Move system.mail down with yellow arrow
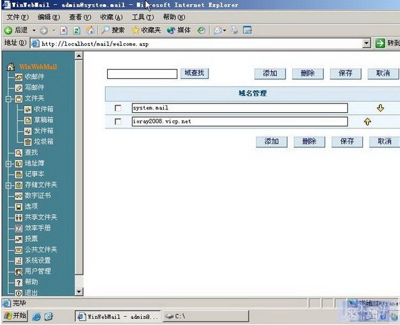Image resolution: width=400 pixels, height=325 pixels. [x=380, y=108]
